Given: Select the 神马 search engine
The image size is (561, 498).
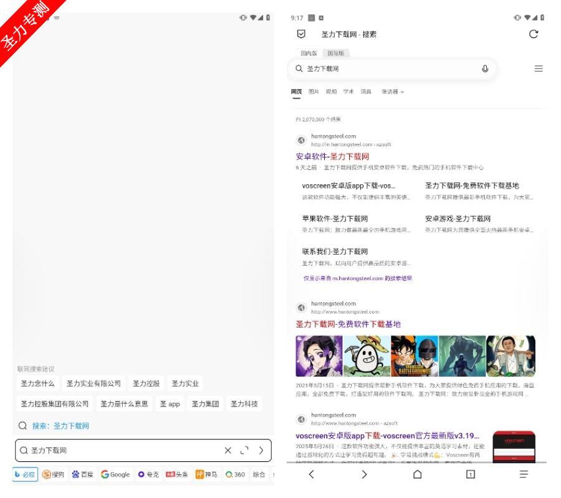Looking at the screenshot, I should (x=206, y=474).
